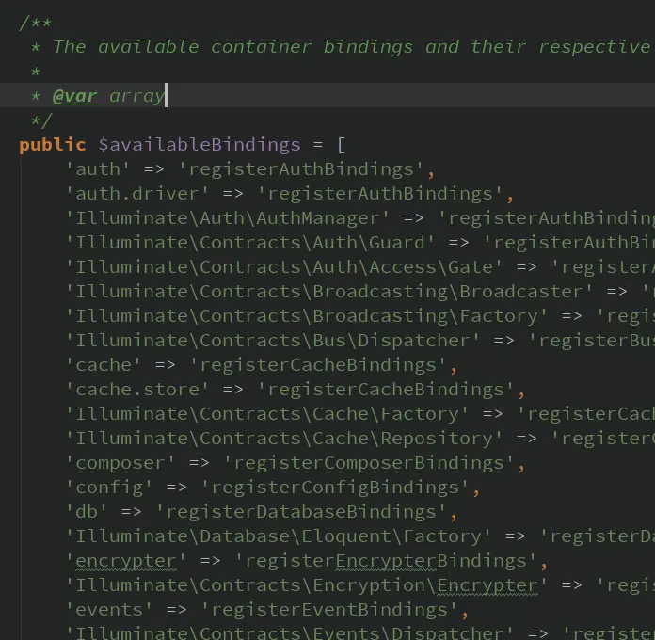Click the 'cache.store' array key
655x640 pixels.
pos(137,390)
